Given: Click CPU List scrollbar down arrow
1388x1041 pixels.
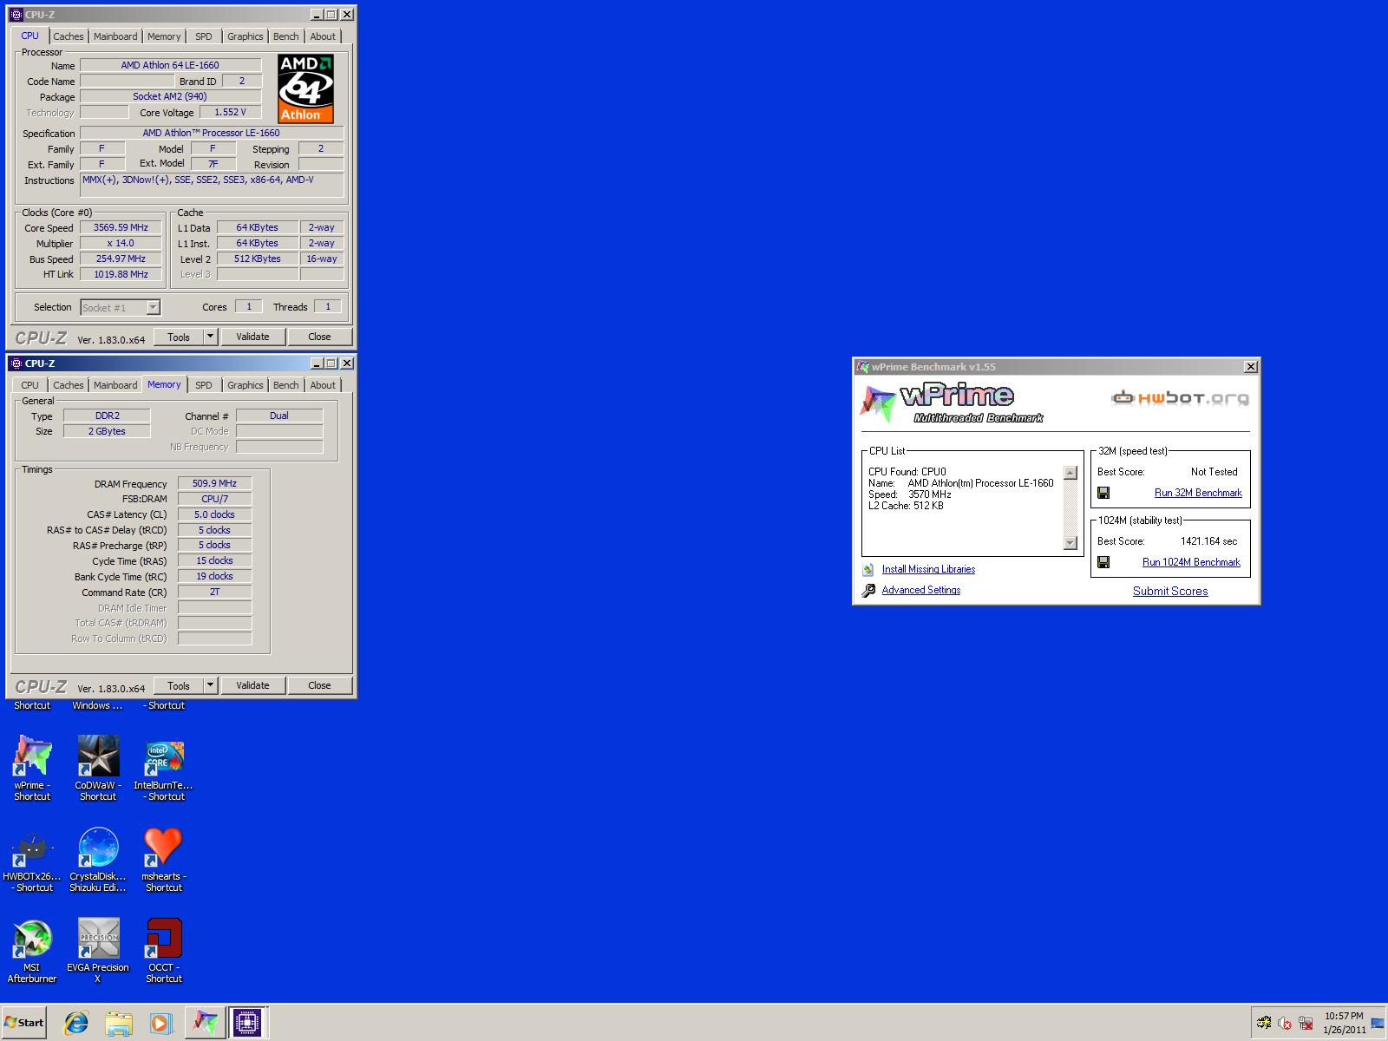Looking at the screenshot, I should [1070, 543].
